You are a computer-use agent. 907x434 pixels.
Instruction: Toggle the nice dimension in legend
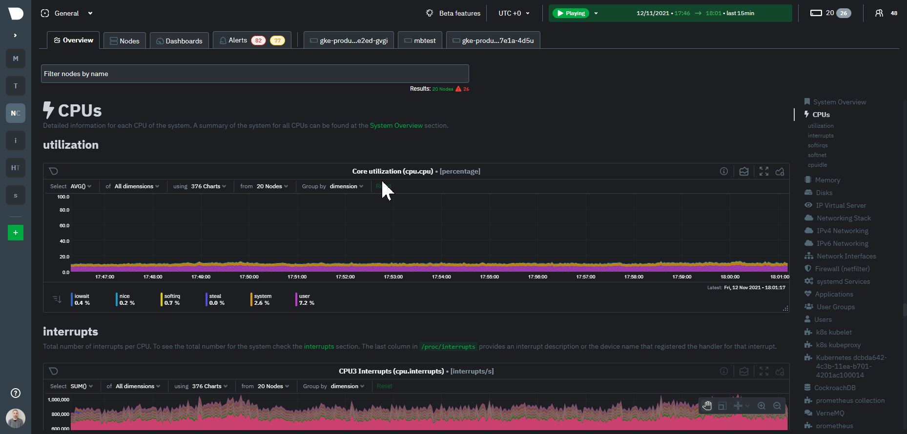coord(126,299)
